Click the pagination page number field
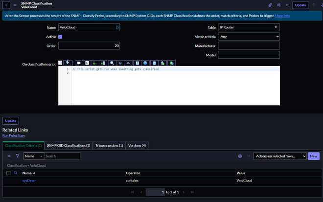Viewport: 323px width, 202px height. 155,192
